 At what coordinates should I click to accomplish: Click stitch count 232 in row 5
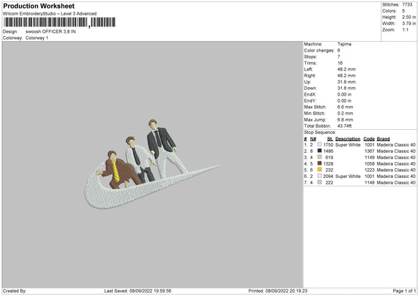329,170
